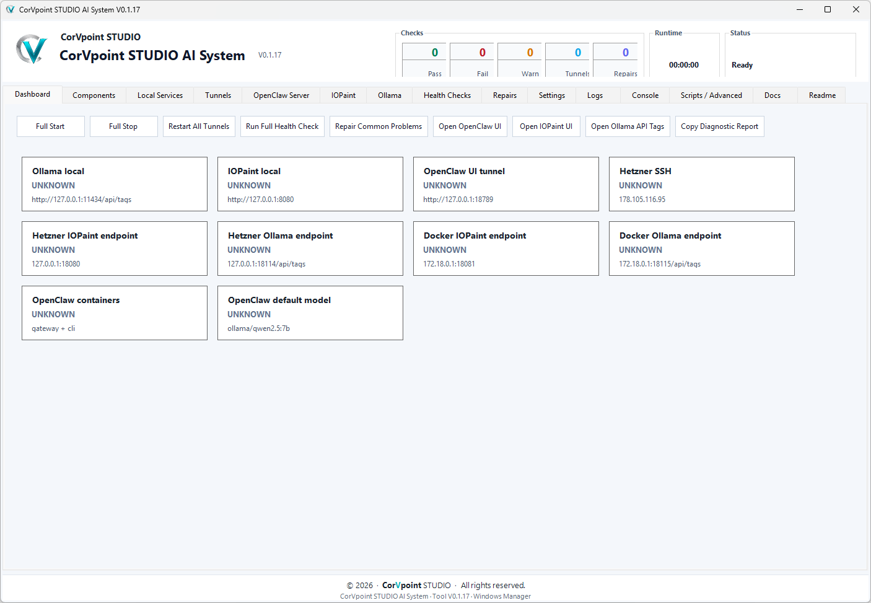Select the Docker Ollama endpoint card

tap(702, 249)
